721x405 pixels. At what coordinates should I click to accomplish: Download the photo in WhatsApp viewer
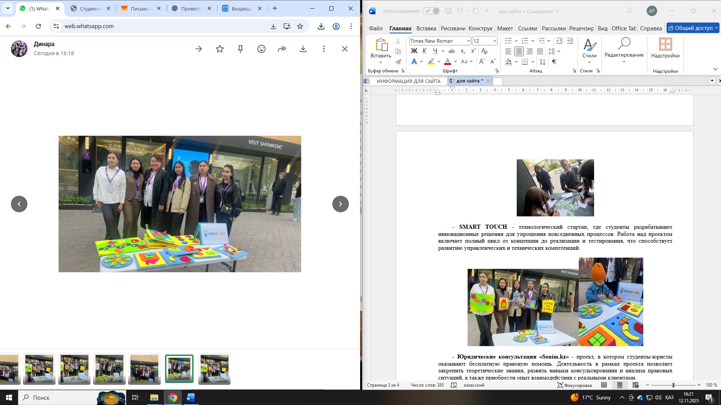click(303, 49)
